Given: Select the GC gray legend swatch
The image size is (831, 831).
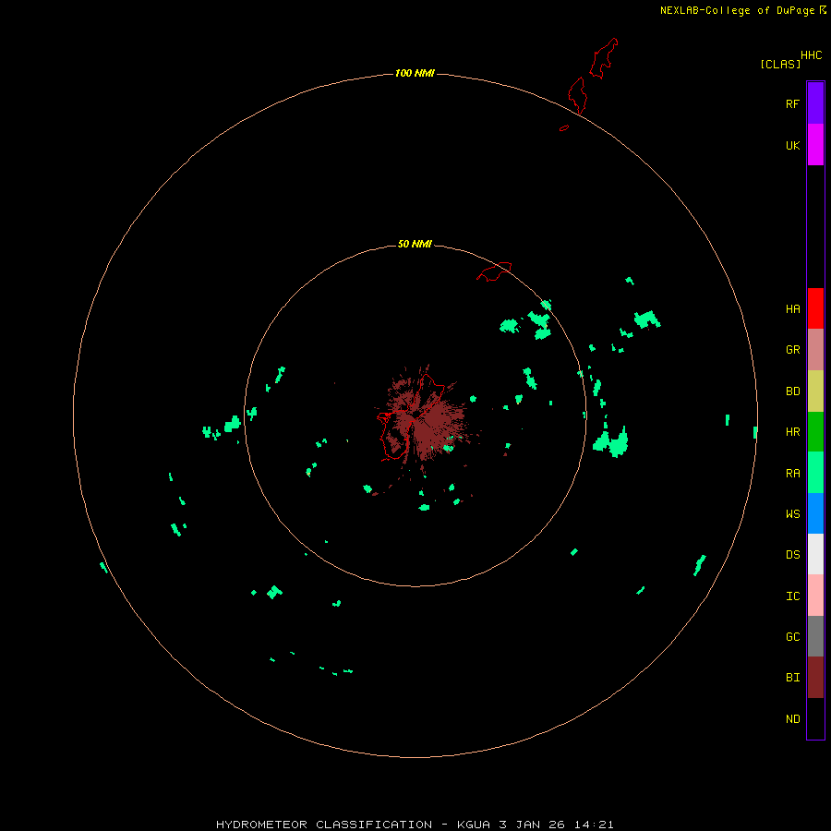Looking at the screenshot, I should pyautogui.click(x=815, y=636).
